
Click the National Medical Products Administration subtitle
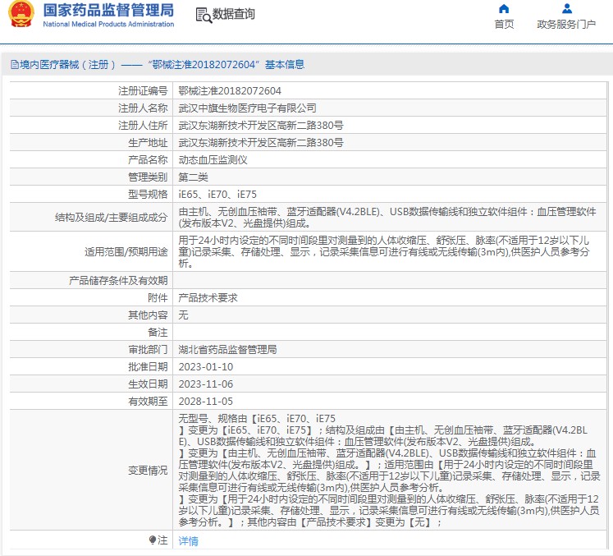coord(108,25)
